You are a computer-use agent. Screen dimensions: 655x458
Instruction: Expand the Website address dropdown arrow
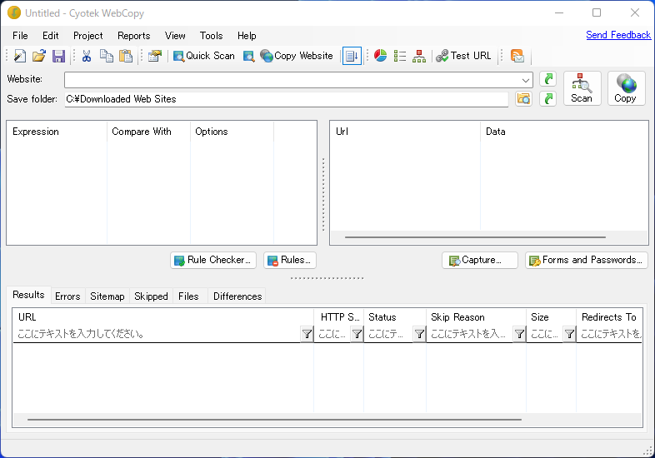[526, 80]
